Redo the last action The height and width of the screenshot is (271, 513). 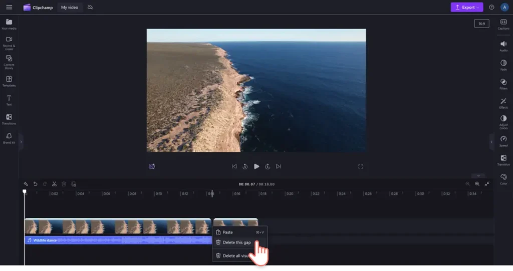pyautogui.click(x=45, y=184)
